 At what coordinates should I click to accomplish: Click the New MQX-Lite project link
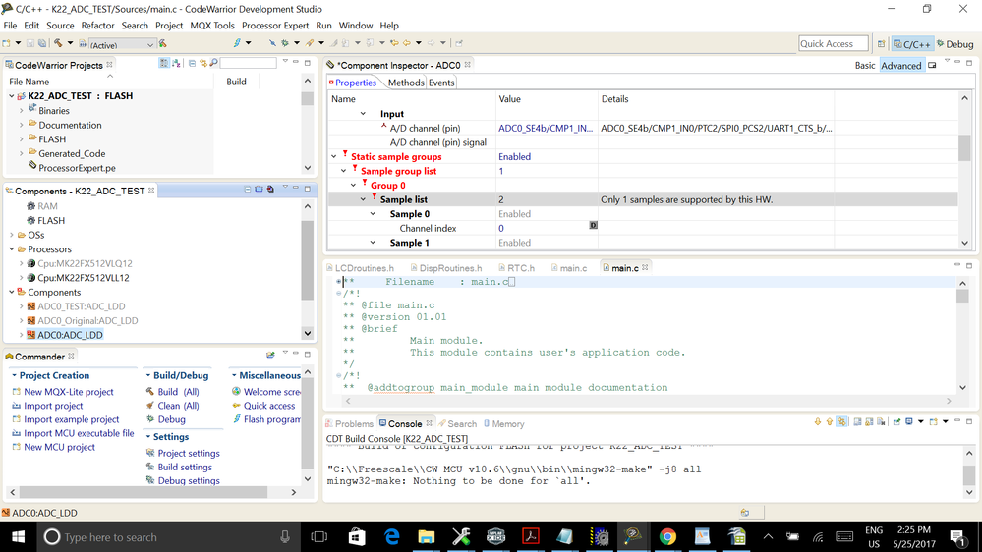point(69,392)
